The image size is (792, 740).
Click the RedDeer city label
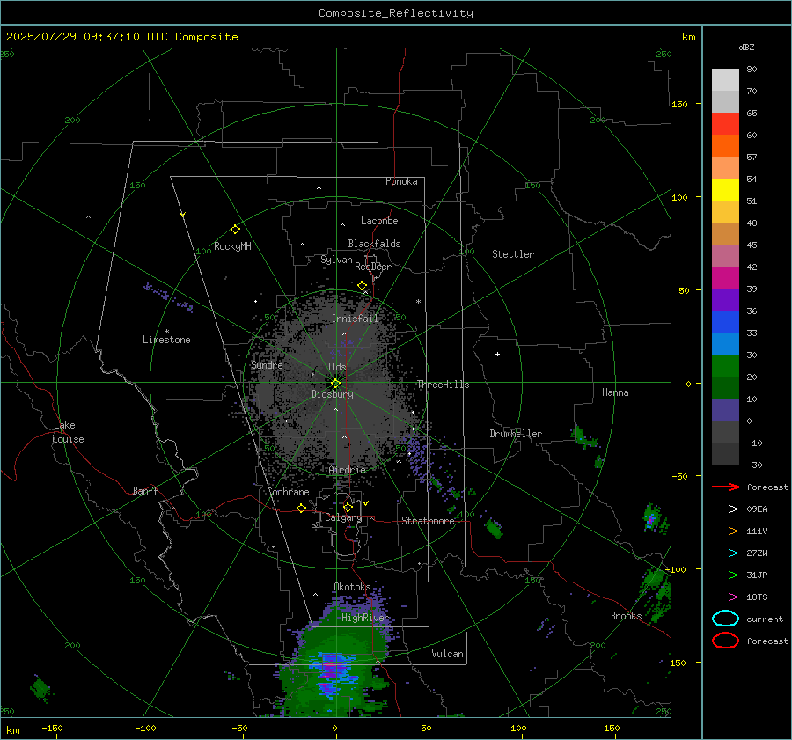(x=373, y=267)
